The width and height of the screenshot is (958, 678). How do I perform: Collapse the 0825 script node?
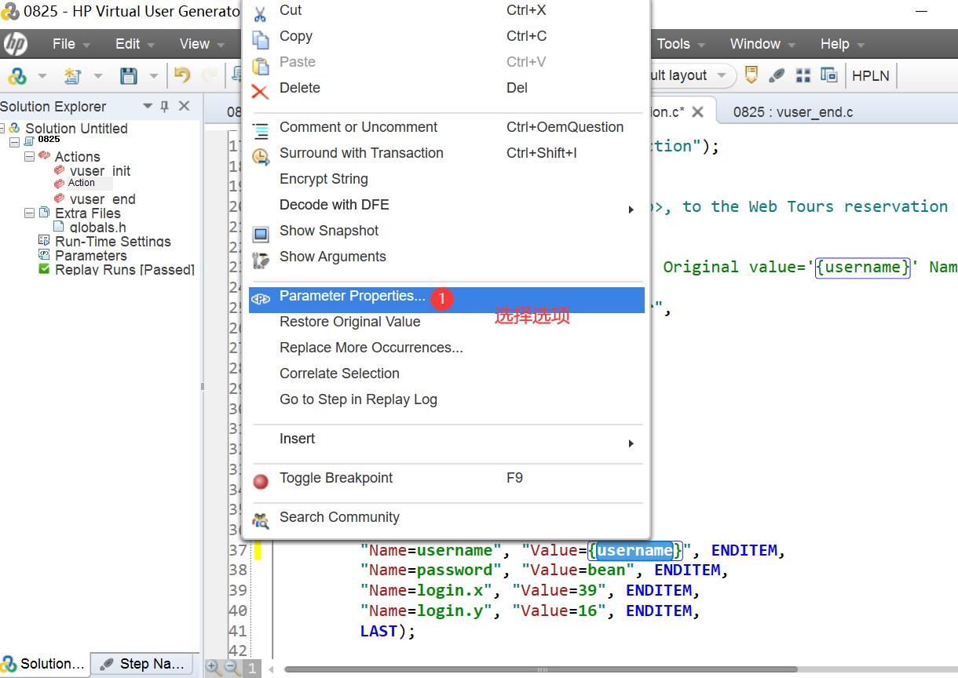coord(14,142)
